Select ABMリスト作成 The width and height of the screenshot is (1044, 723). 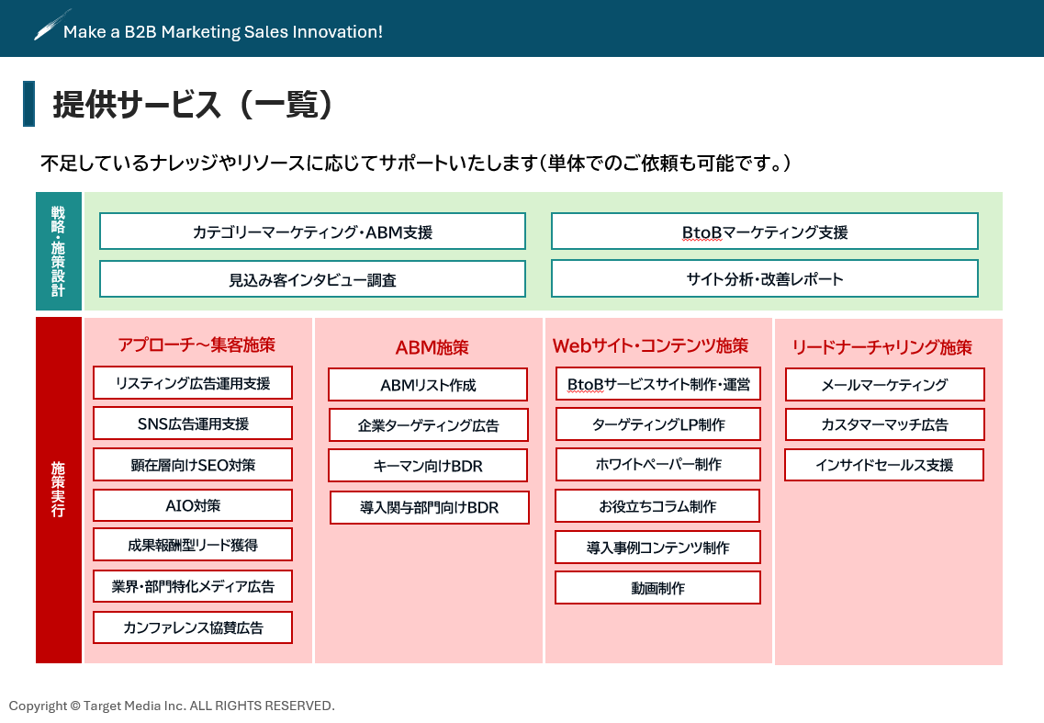point(429,384)
